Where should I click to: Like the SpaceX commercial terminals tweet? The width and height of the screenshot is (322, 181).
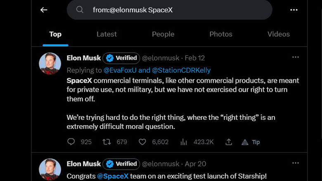tap(142, 142)
